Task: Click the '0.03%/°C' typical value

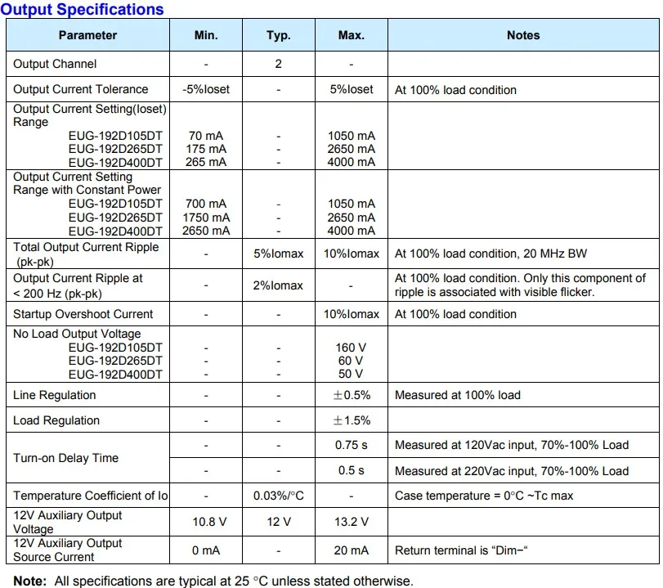Action: pyautogui.click(x=278, y=496)
